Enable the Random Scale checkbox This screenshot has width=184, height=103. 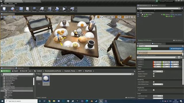(154, 76)
